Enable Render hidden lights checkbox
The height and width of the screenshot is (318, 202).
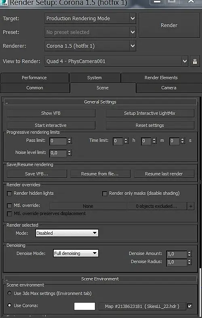[x=9, y=194]
